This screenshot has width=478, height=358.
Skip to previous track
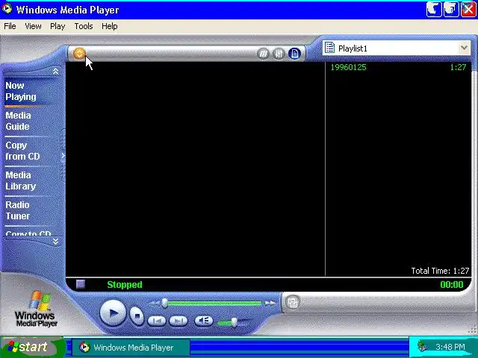tap(157, 321)
